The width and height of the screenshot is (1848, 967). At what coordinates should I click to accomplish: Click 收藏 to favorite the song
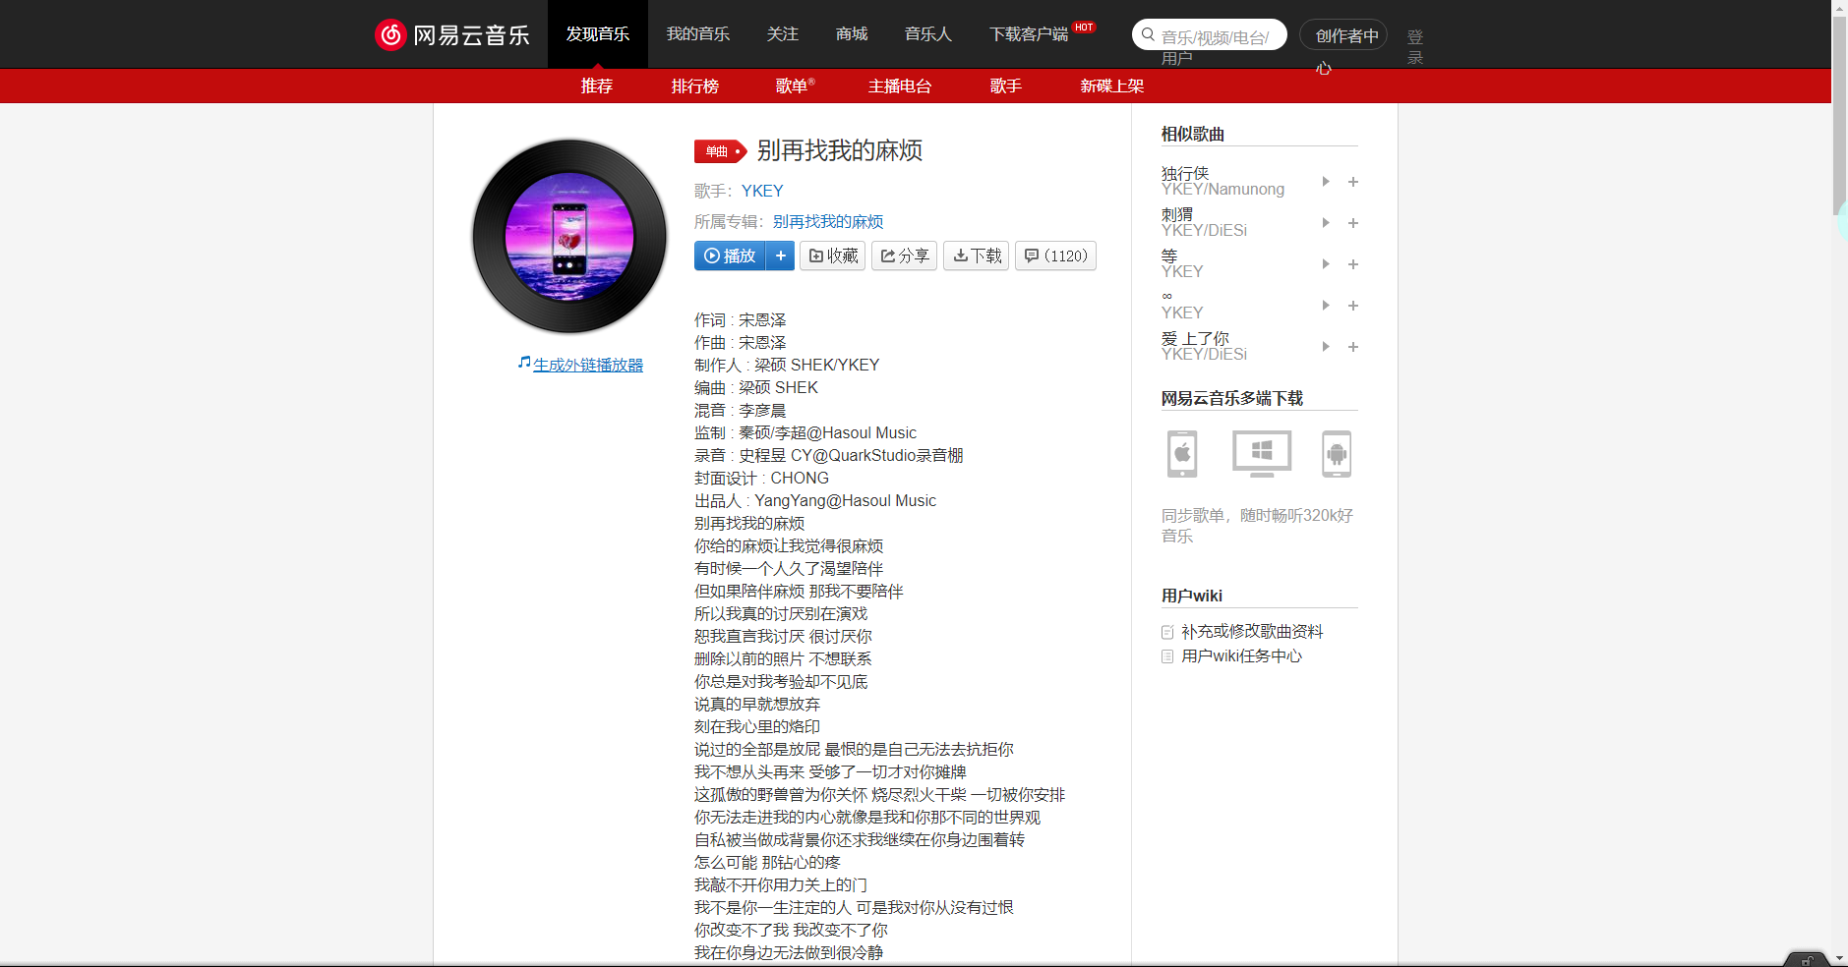[832, 256]
